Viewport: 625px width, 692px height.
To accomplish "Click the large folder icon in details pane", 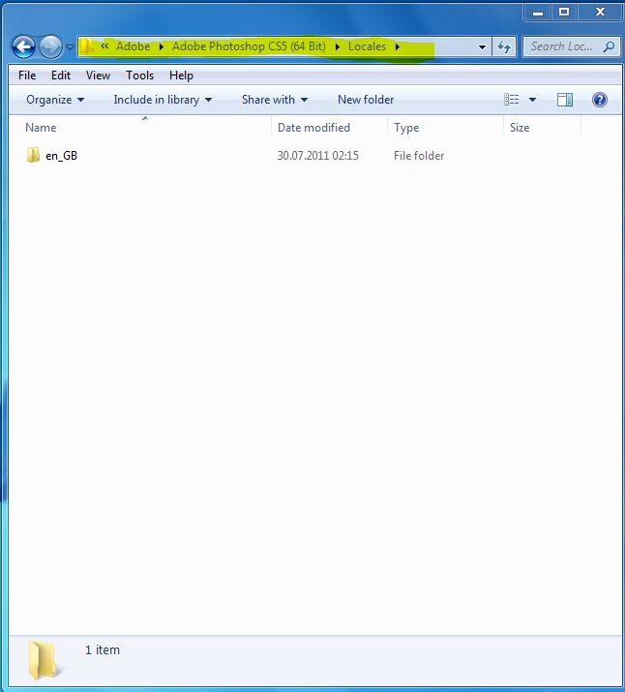I will (x=44, y=660).
